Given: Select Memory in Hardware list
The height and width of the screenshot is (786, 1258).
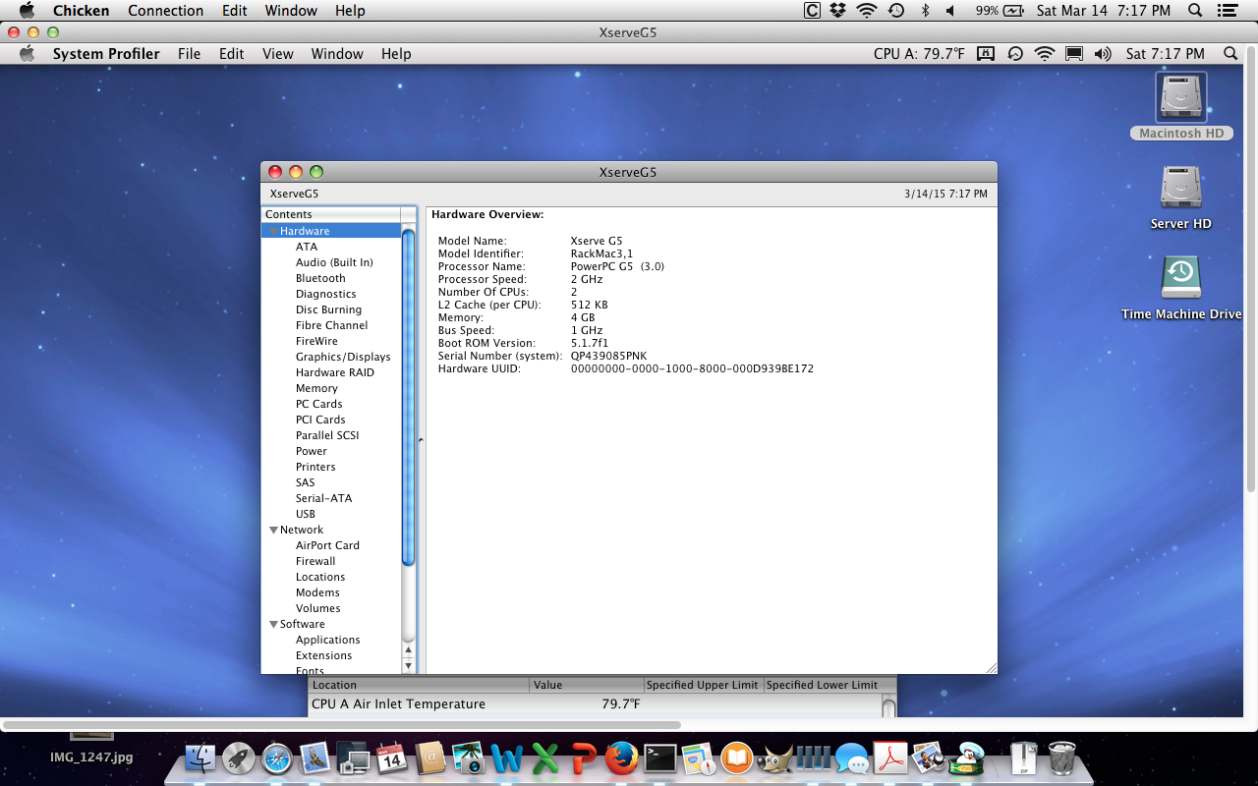Looking at the screenshot, I should point(316,388).
